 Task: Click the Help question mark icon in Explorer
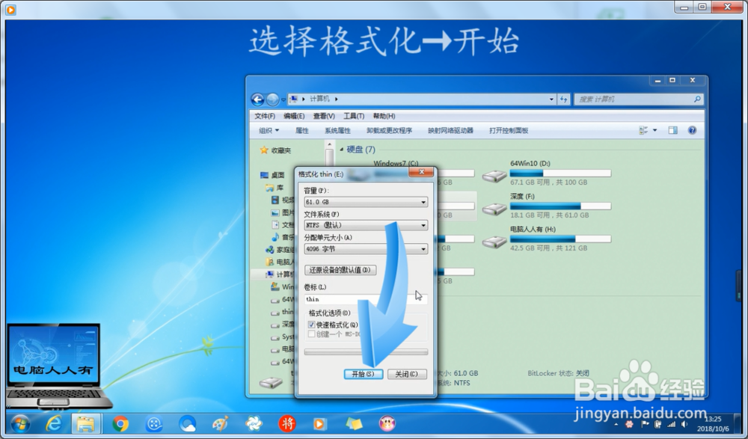pyautogui.click(x=692, y=130)
